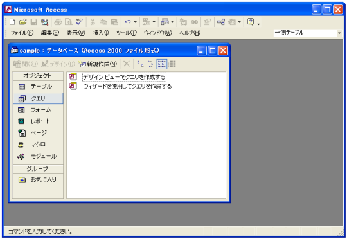Click the Help question mark icon
This screenshot has height=239, width=347.
251,22
